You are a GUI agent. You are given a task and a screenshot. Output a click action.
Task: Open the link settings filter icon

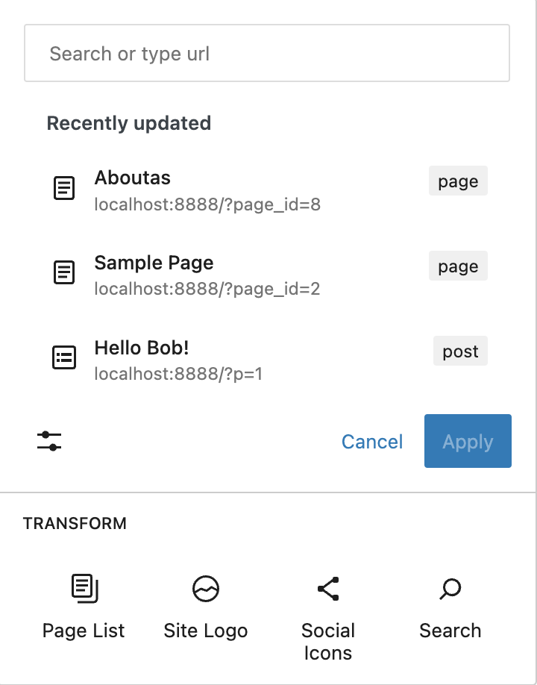[x=48, y=441]
